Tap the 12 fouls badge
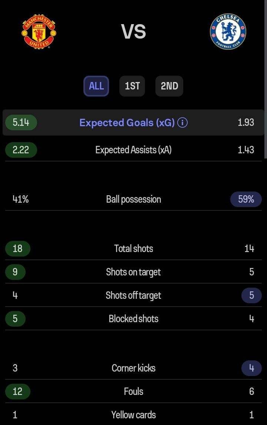The height and width of the screenshot is (425, 267). 17,391
